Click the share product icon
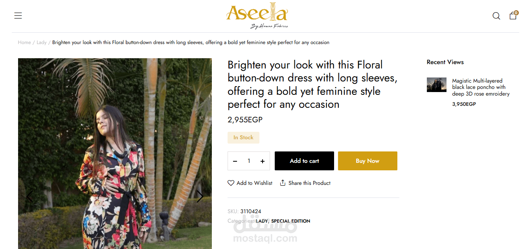This screenshot has height=249, width=531. pos(283,183)
